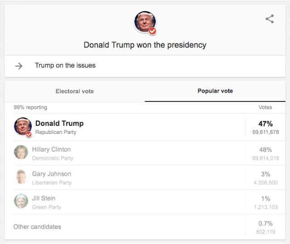
Task: Click Donald Trump's photo in results list
Action: (23, 126)
